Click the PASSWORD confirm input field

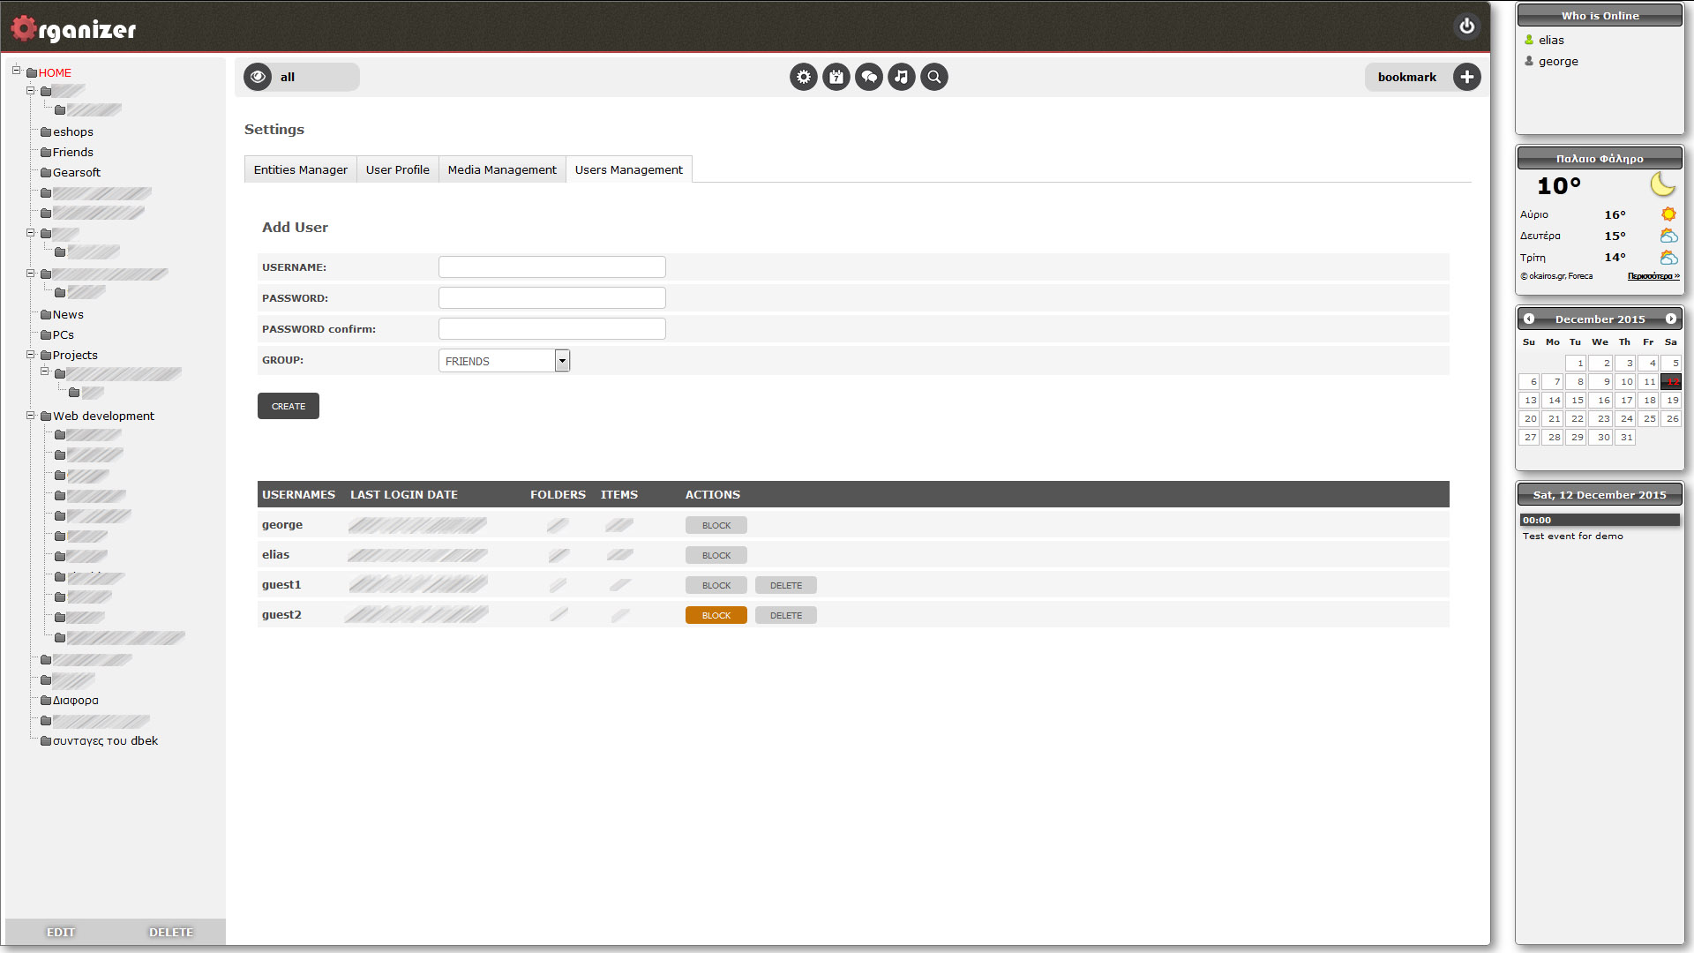[551, 328]
